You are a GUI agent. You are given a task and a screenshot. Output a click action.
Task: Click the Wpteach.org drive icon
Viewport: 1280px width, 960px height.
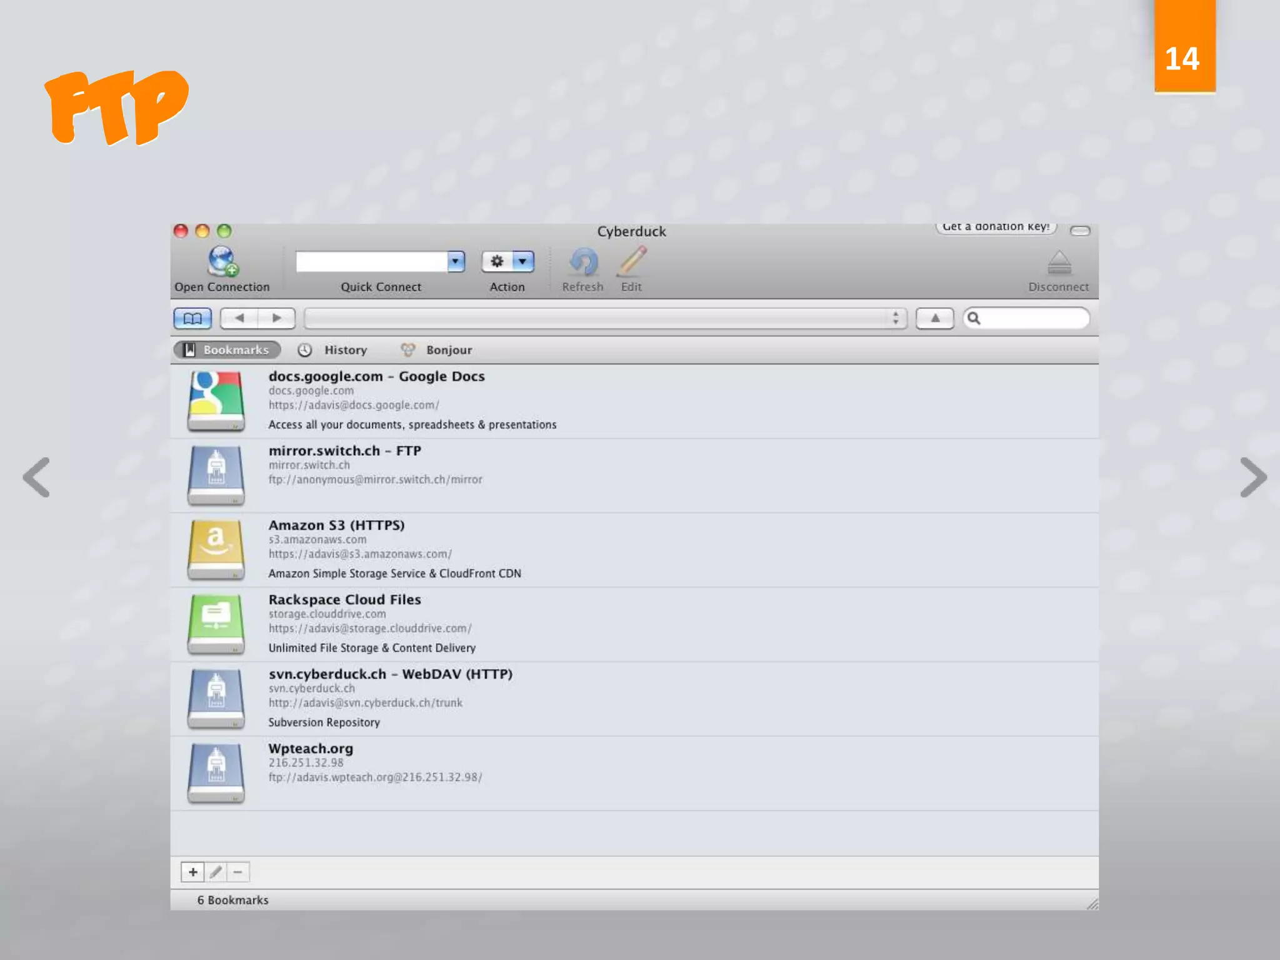tap(216, 772)
